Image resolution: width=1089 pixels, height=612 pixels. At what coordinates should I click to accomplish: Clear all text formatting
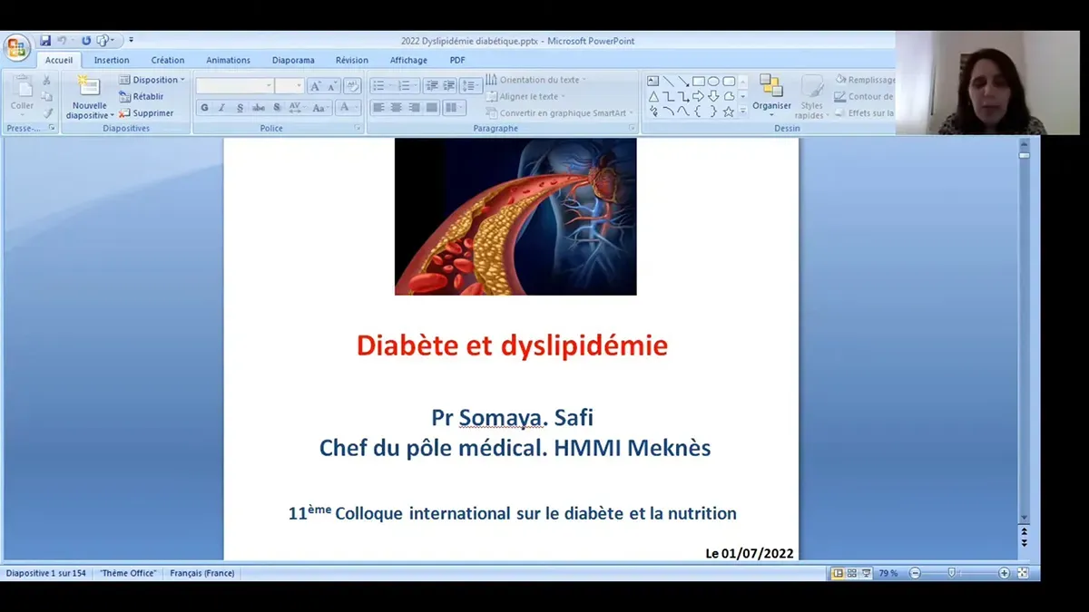pyautogui.click(x=352, y=86)
